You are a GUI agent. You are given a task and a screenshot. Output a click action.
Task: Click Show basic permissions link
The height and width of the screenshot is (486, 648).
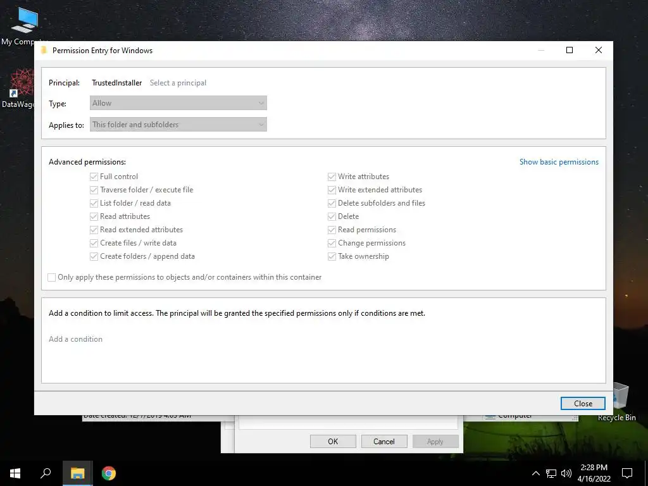pos(559,162)
